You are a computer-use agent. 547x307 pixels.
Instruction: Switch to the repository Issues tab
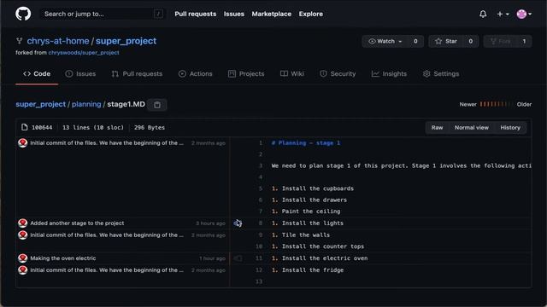pos(80,74)
